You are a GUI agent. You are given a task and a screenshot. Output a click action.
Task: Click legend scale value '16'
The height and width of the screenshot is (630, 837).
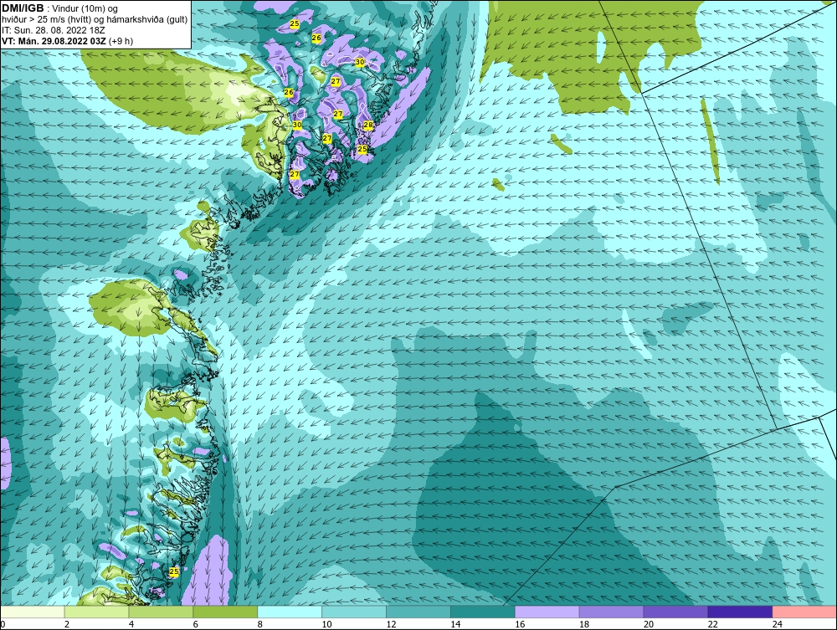[520, 624]
